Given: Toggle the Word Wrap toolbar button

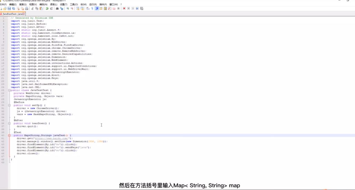Looking at the screenshot, I should (x=88, y=9).
